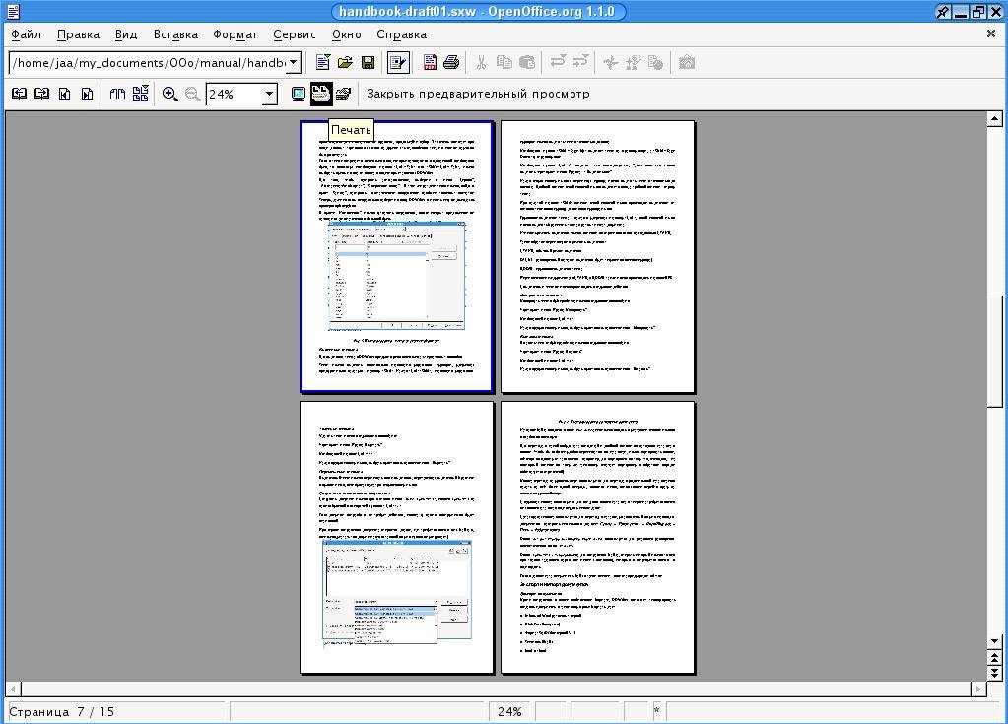Click the previous page double-arrow below scrollbar
The height and width of the screenshot is (724, 1008).
(x=994, y=658)
